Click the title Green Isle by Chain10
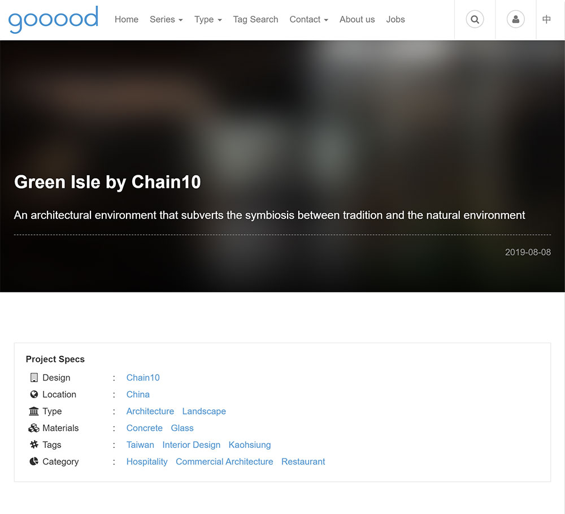The height and width of the screenshot is (514, 565). (x=107, y=182)
